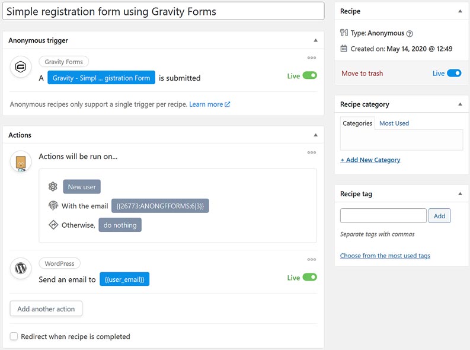This screenshot has height=350, width=470.
Task: Switch to the Categories tab
Action: click(x=357, y=123)
